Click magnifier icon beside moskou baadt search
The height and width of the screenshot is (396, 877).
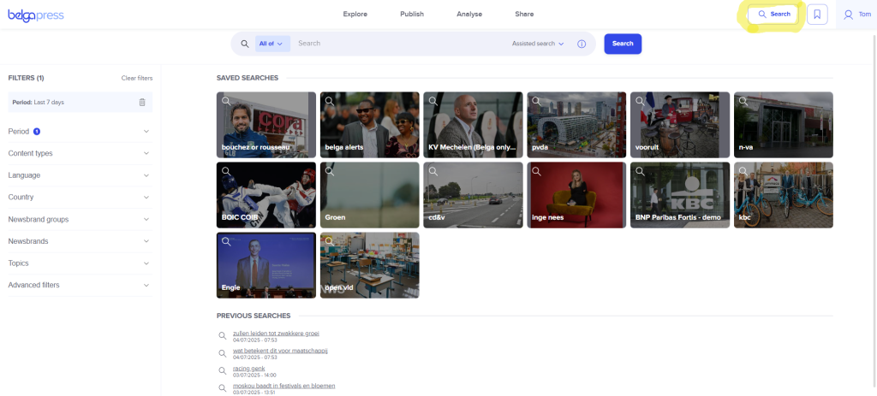tap(223, 388)
